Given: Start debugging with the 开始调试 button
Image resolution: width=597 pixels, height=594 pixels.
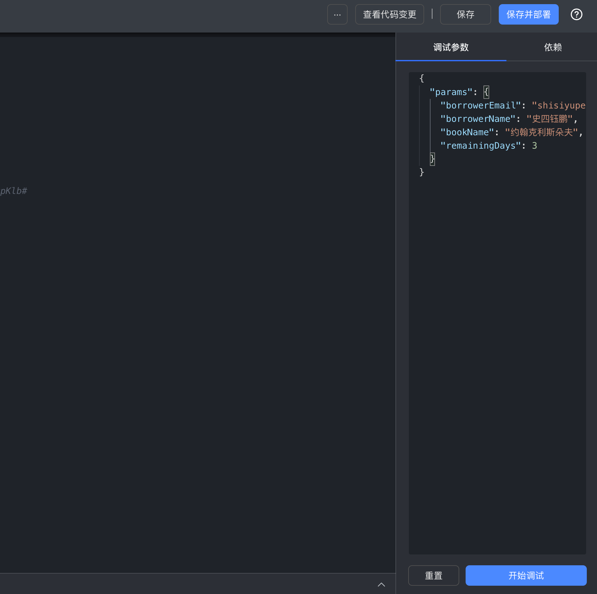Looking at the screenshot, I should pos(526,575).
